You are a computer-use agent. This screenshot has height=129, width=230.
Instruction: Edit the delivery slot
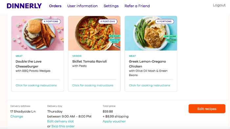coord(60,121)
